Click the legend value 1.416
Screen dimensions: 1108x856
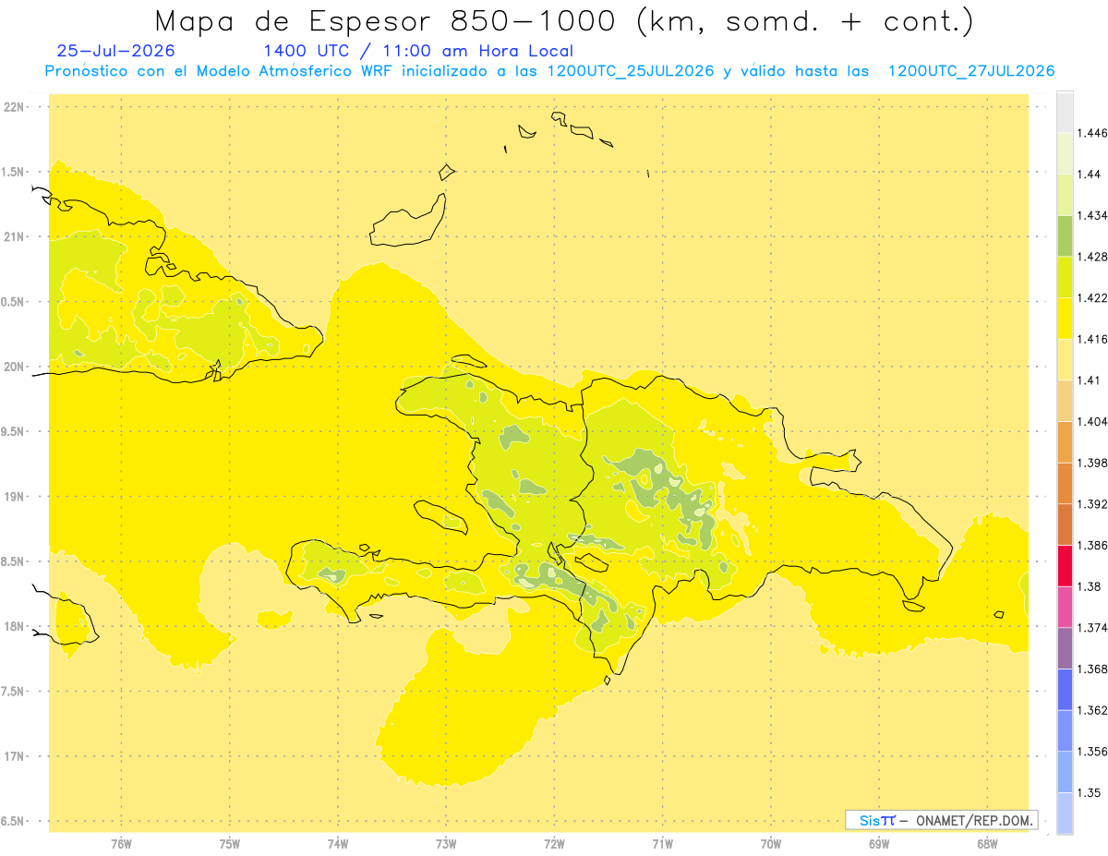[x=1092, y=339]
